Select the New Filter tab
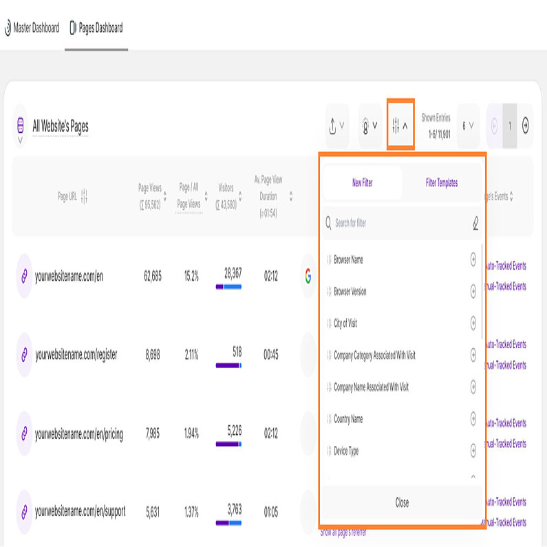This screenshot has height=547, width=547. pyautogui.click(x=362, y=183)
